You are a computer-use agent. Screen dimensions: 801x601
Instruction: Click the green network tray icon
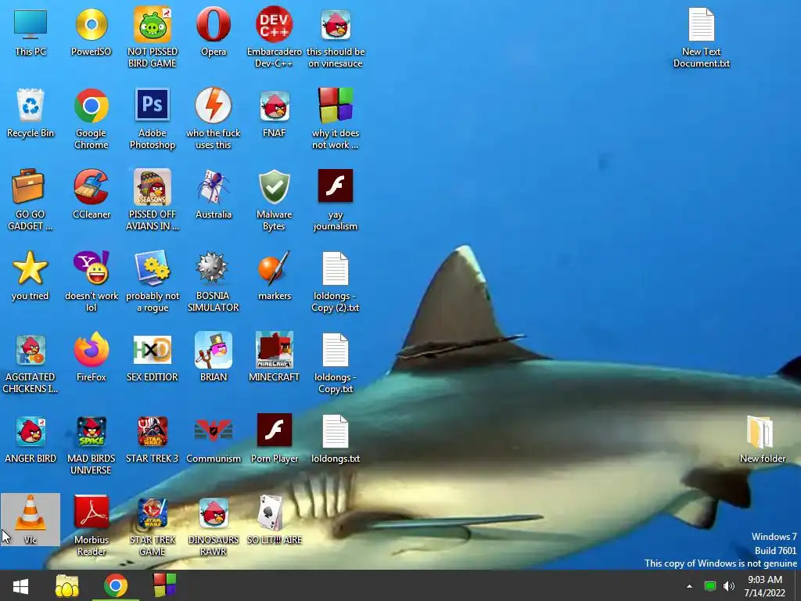(x=710, y=586)
